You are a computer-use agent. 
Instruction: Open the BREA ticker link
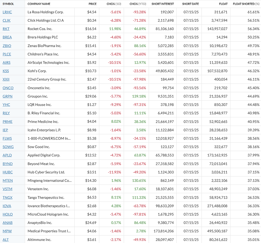(x=7, y=37)
